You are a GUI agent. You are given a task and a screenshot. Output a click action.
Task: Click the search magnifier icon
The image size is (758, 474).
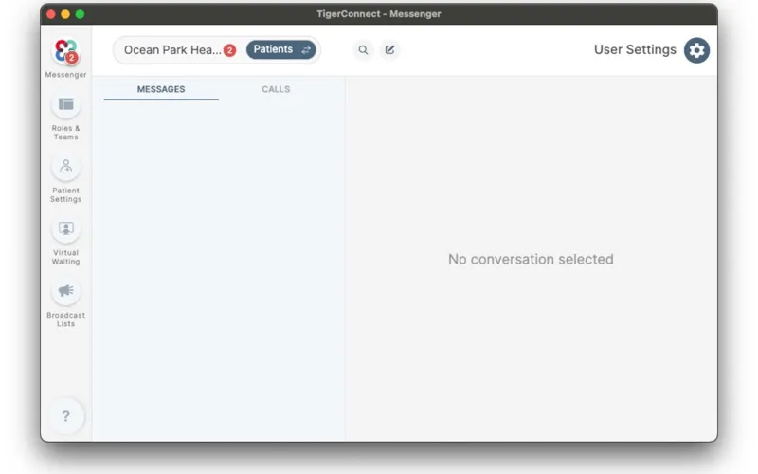pos(363,50)
